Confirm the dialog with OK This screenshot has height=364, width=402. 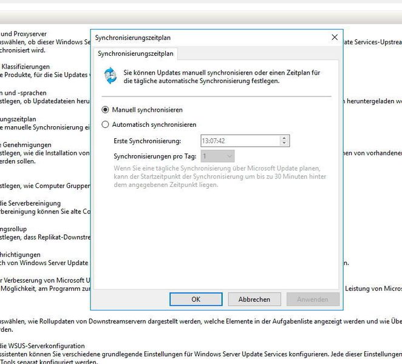click(x=196, y=299)
